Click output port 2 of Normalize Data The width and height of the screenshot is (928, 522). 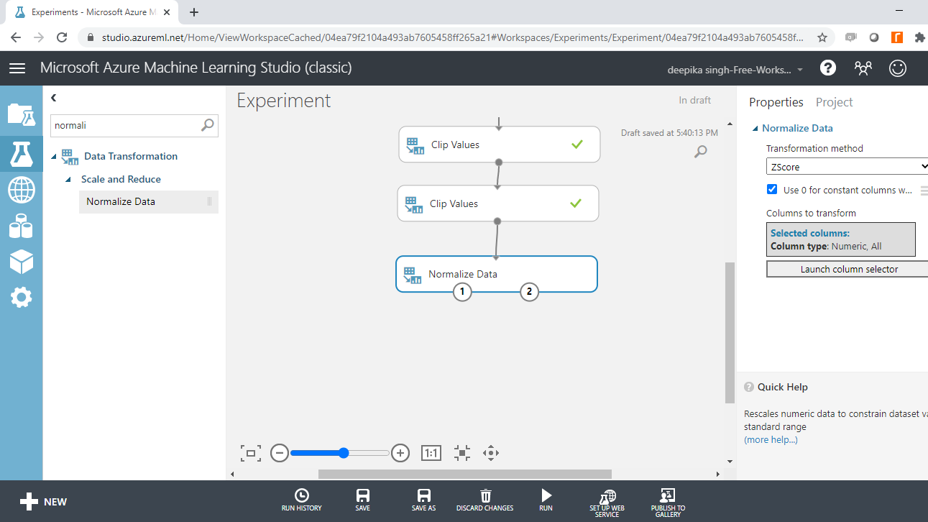(529, 291)
